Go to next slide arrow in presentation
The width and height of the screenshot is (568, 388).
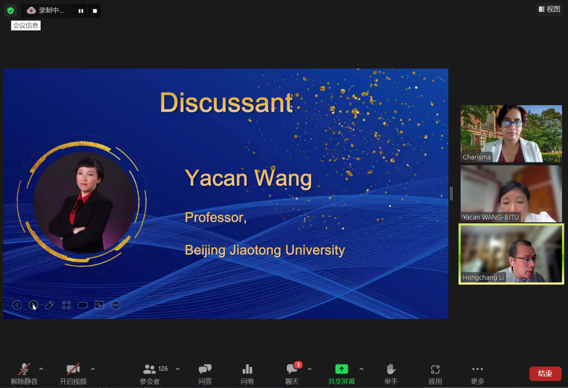click(33, 305)
